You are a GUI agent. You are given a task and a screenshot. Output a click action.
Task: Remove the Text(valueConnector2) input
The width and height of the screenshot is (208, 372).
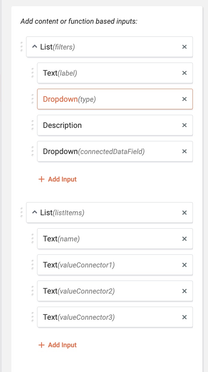point(184,291)
